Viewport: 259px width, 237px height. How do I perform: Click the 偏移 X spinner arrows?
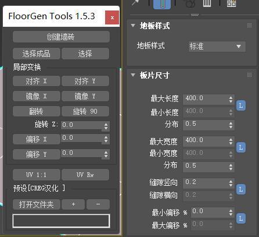pyautogui.click(x=106, y=139)
